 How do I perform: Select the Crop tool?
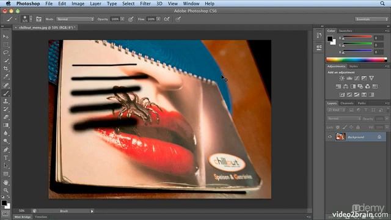click(x=5, y=68)
